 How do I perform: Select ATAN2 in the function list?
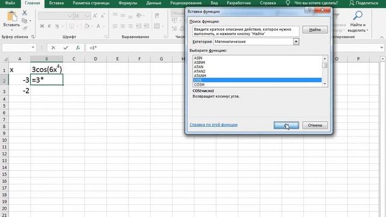(258, 71)
